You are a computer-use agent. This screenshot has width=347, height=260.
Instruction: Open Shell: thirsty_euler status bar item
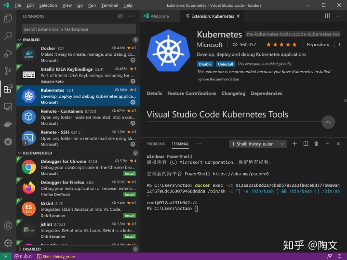pyautogui.click(x=56, y=257)
